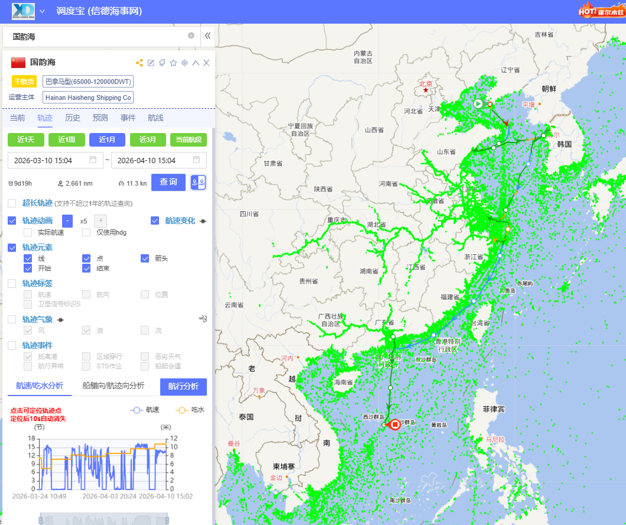Uncheck the 箭头 track element checkbox
The image size is (626, 525).
pyautogui.click(x=145, y=258)
